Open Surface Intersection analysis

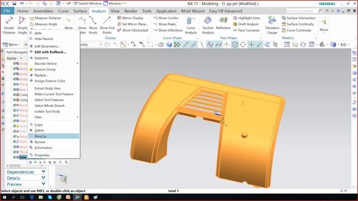[x=299, y=18]
